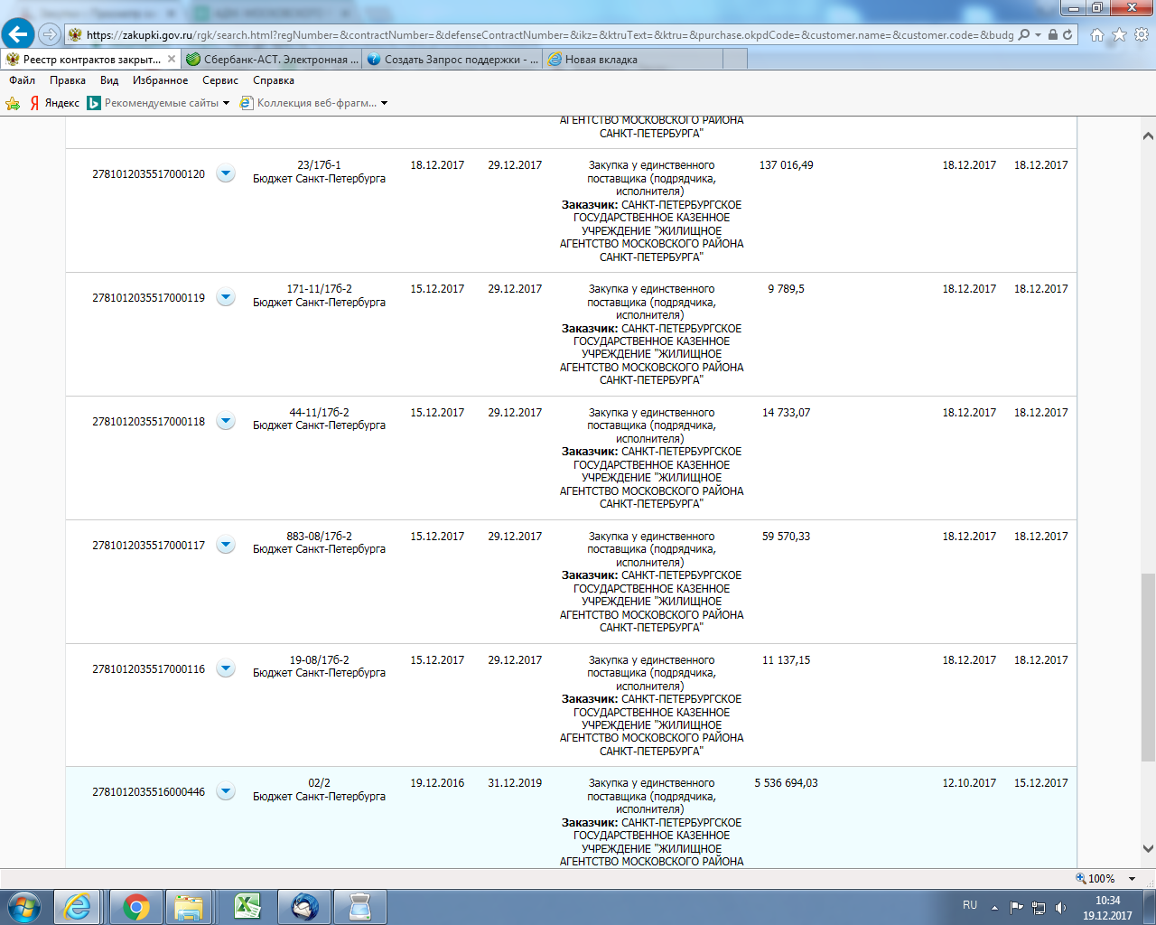Open contract number 2781012035517000118
1156x925 pixels.
coord(148,422)
